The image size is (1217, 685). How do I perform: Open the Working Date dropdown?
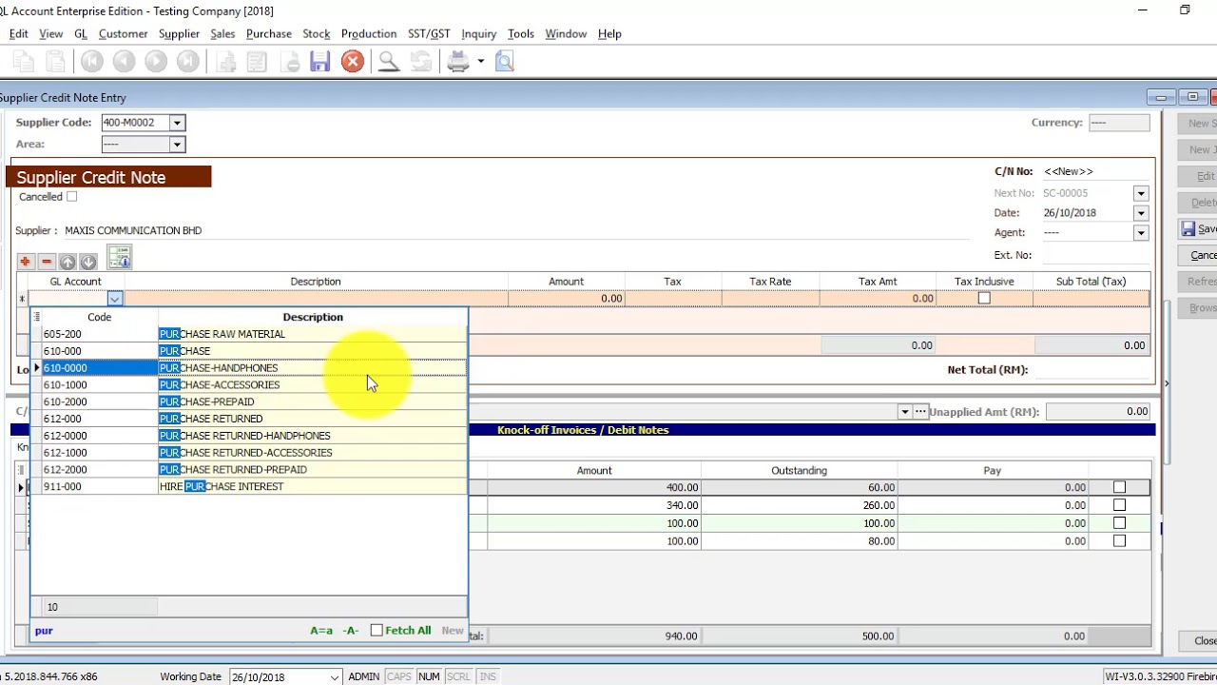(335, 677)
